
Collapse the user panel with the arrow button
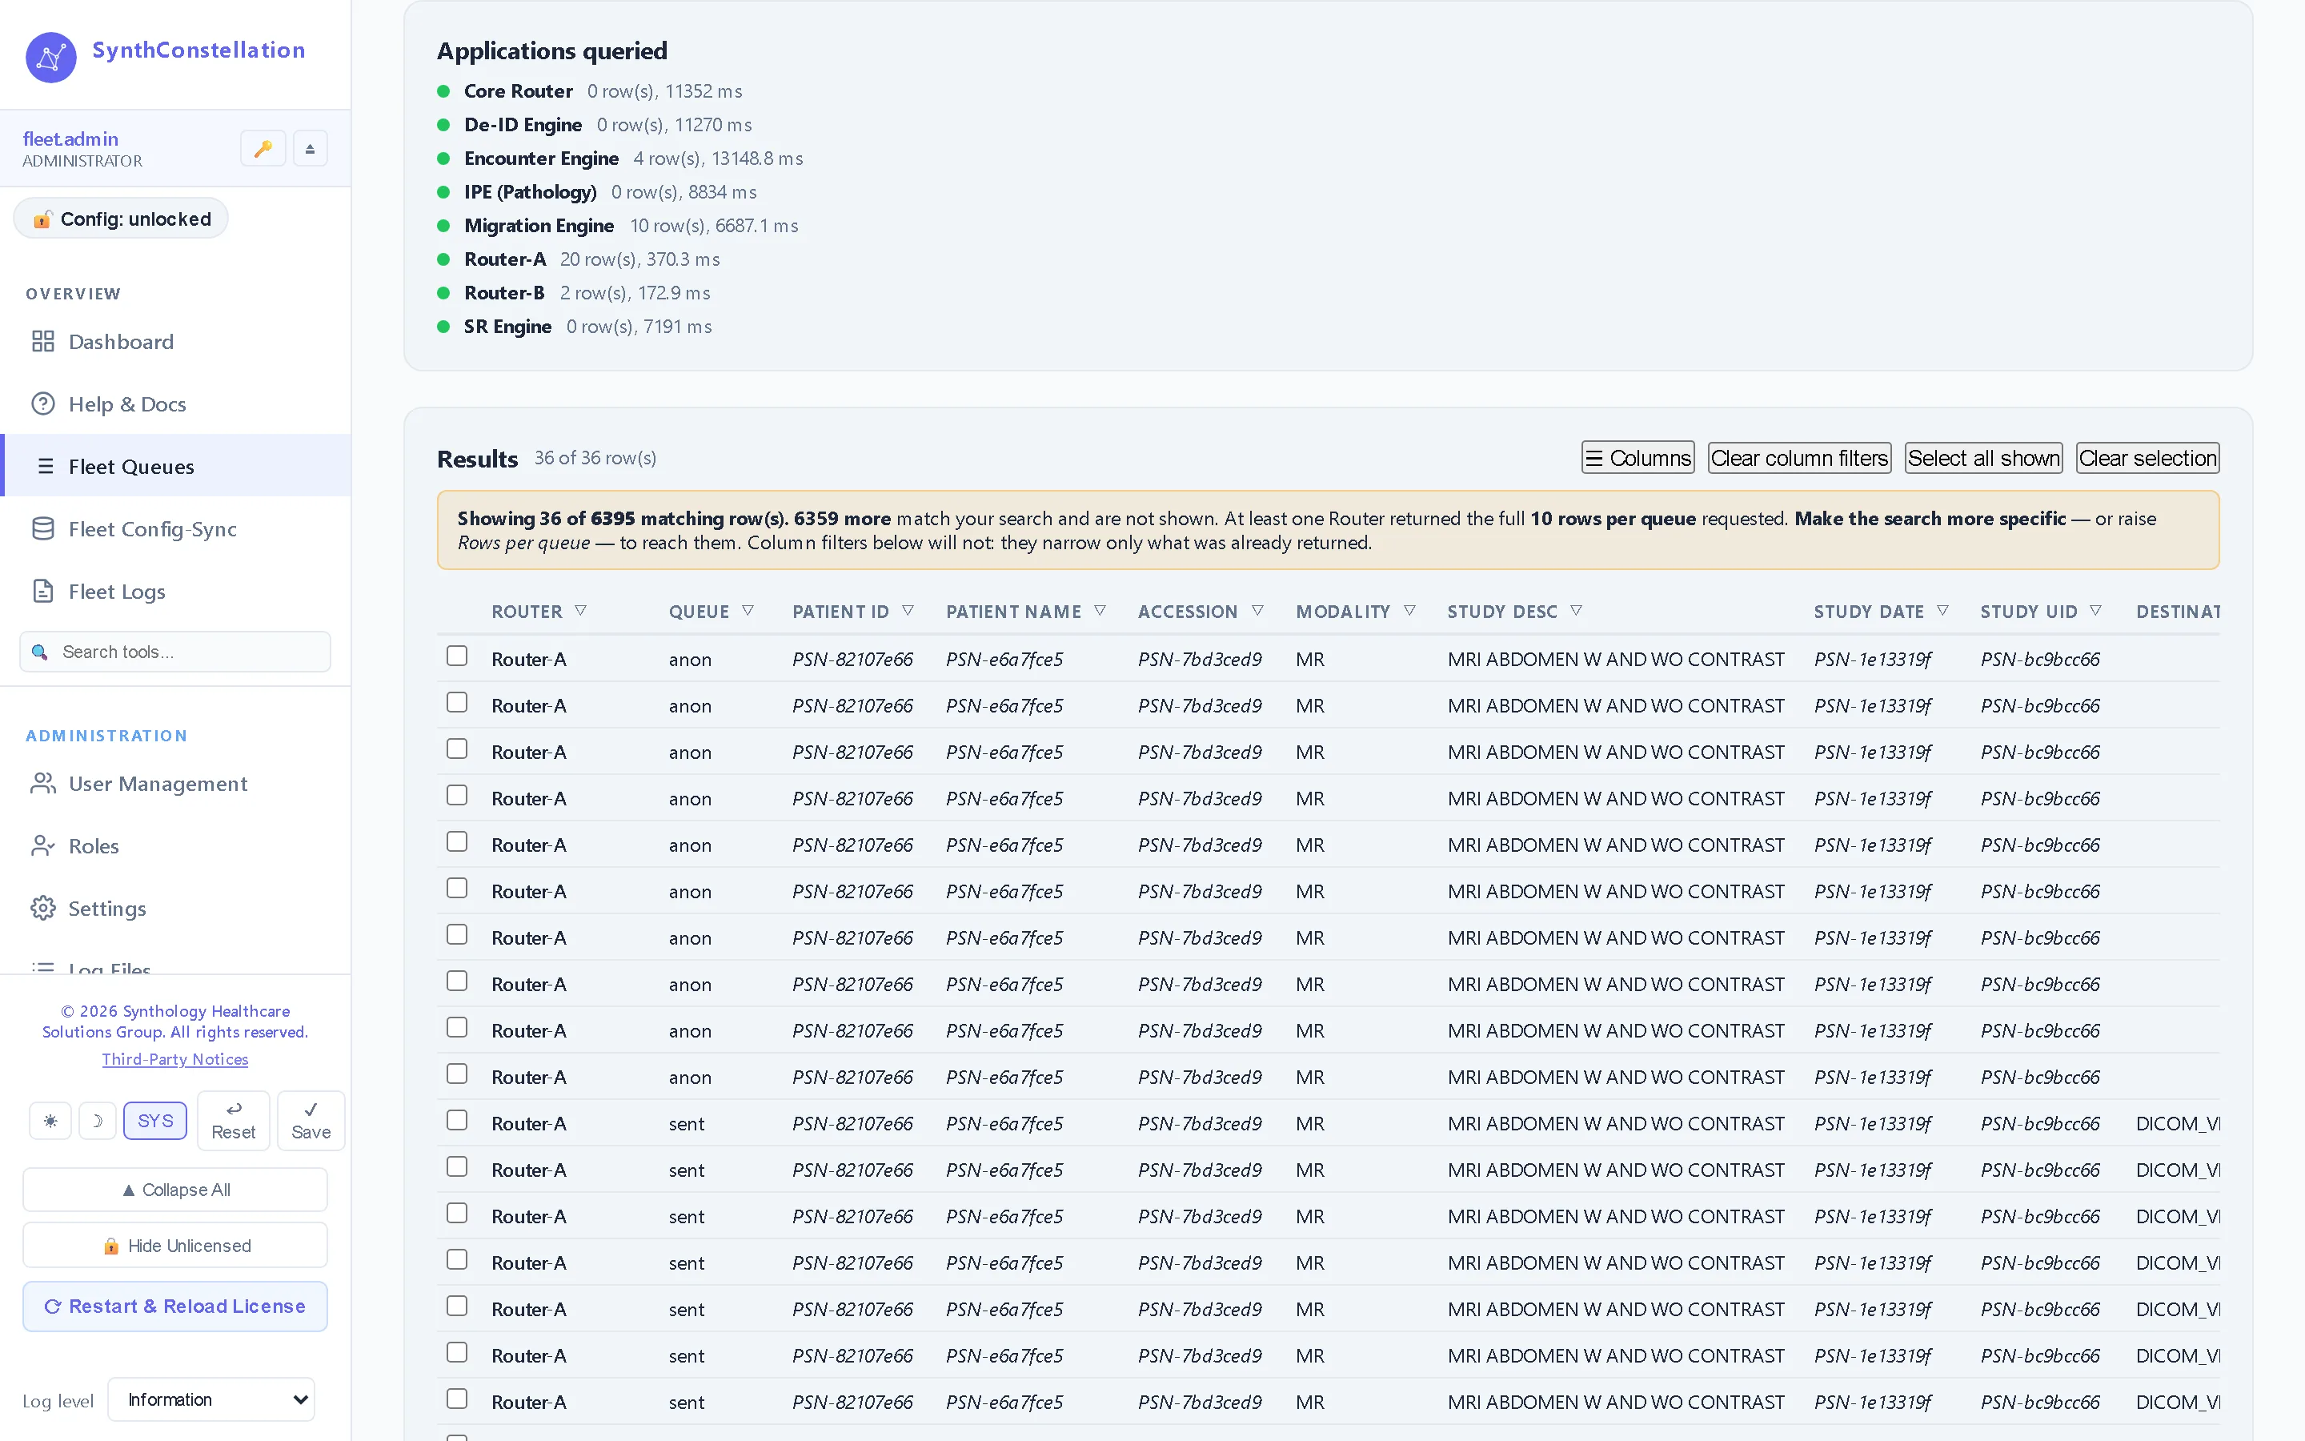[x=310, y=149]
